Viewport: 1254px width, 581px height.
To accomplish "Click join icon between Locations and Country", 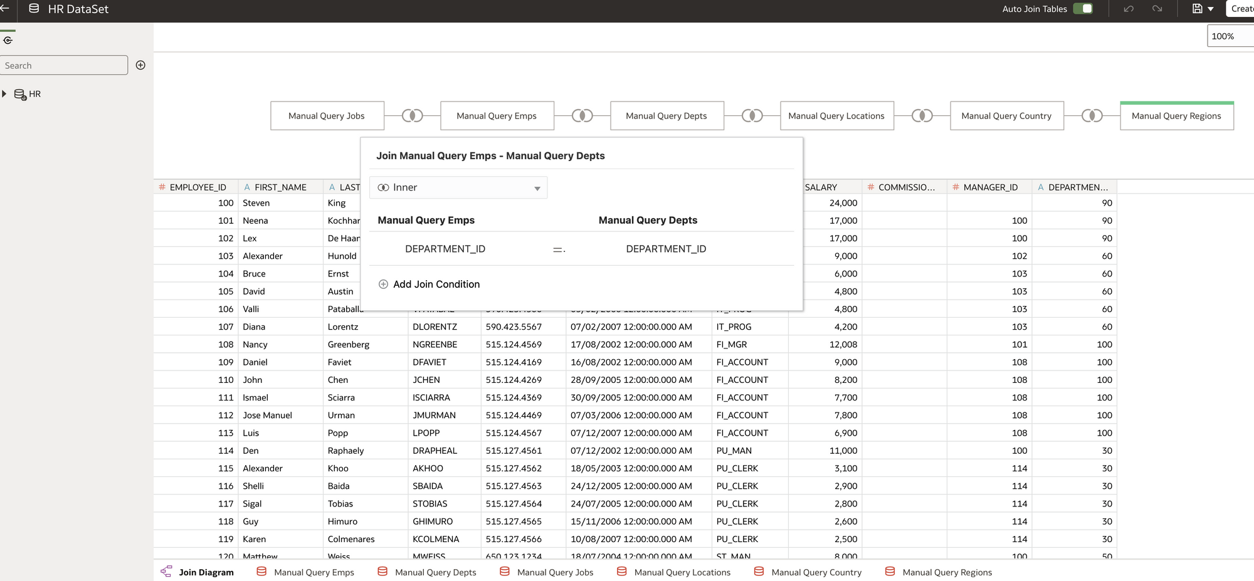I will 922,116.
